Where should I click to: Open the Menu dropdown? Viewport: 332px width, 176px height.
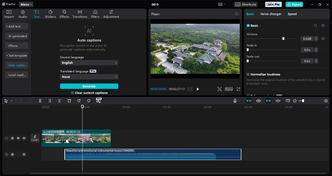tap(26, 4)
